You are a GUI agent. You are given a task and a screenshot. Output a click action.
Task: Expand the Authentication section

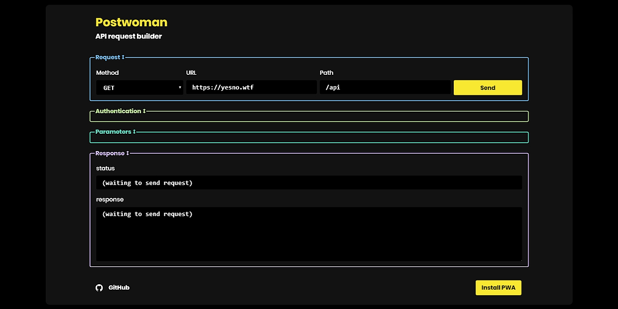coord(121,111)
